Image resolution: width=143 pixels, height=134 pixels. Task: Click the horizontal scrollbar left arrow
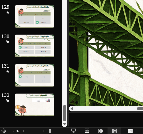point(72,109)
